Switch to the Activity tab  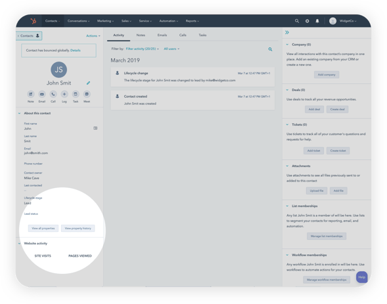118,35
